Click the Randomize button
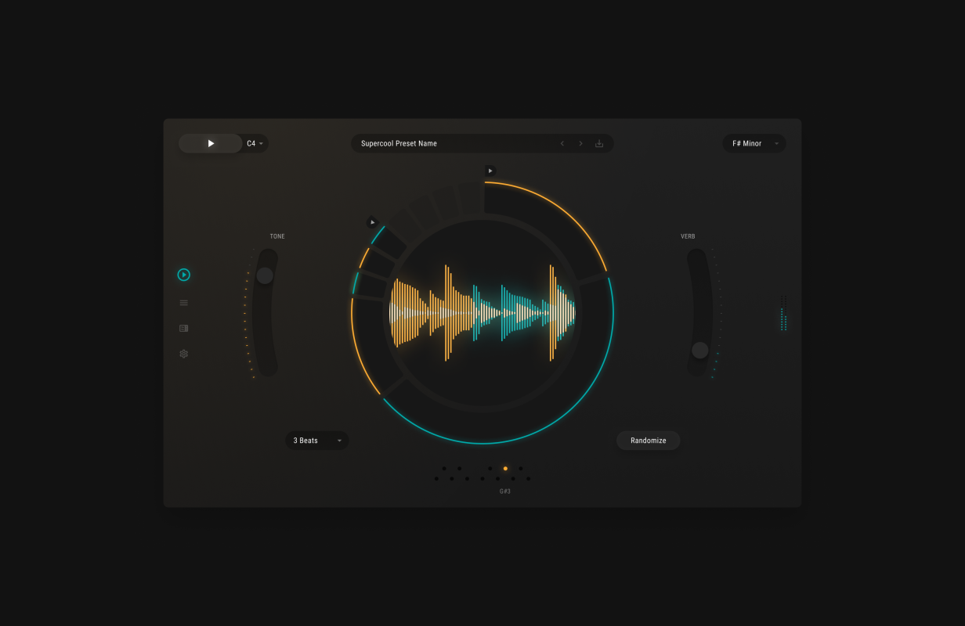This screenshot has height=626, width=965. pyautogui.click(x=648, y=441)
